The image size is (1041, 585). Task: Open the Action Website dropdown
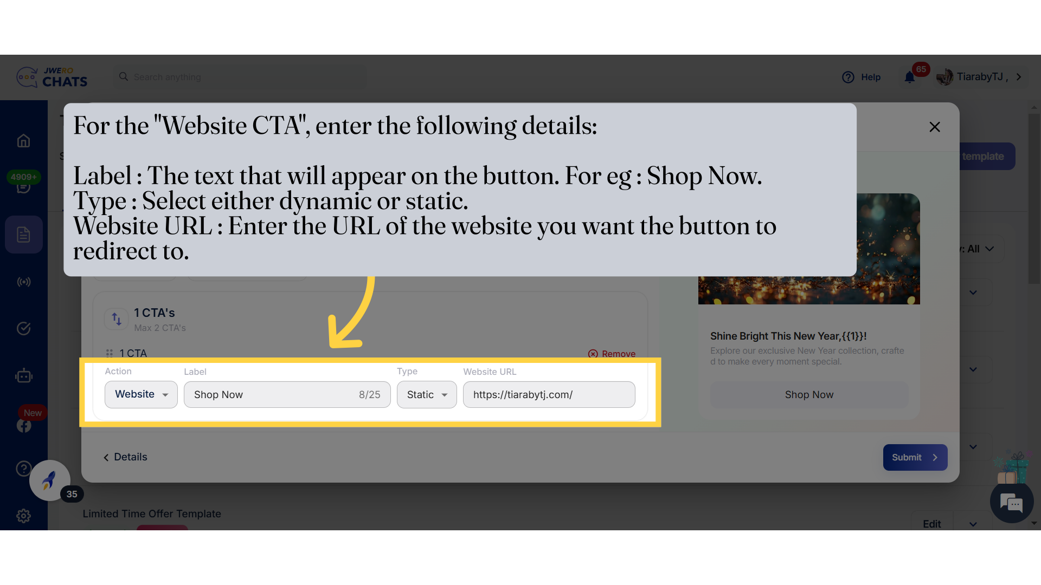pos(141,394)
